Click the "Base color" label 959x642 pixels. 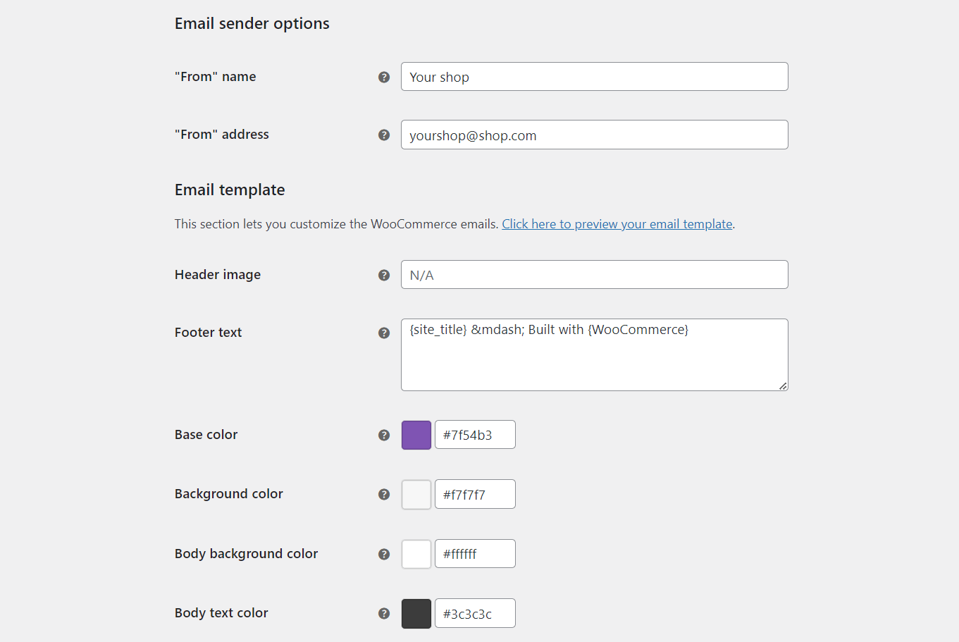(x=206, y=435)
